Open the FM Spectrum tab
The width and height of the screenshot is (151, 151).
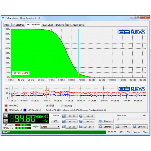18,25
